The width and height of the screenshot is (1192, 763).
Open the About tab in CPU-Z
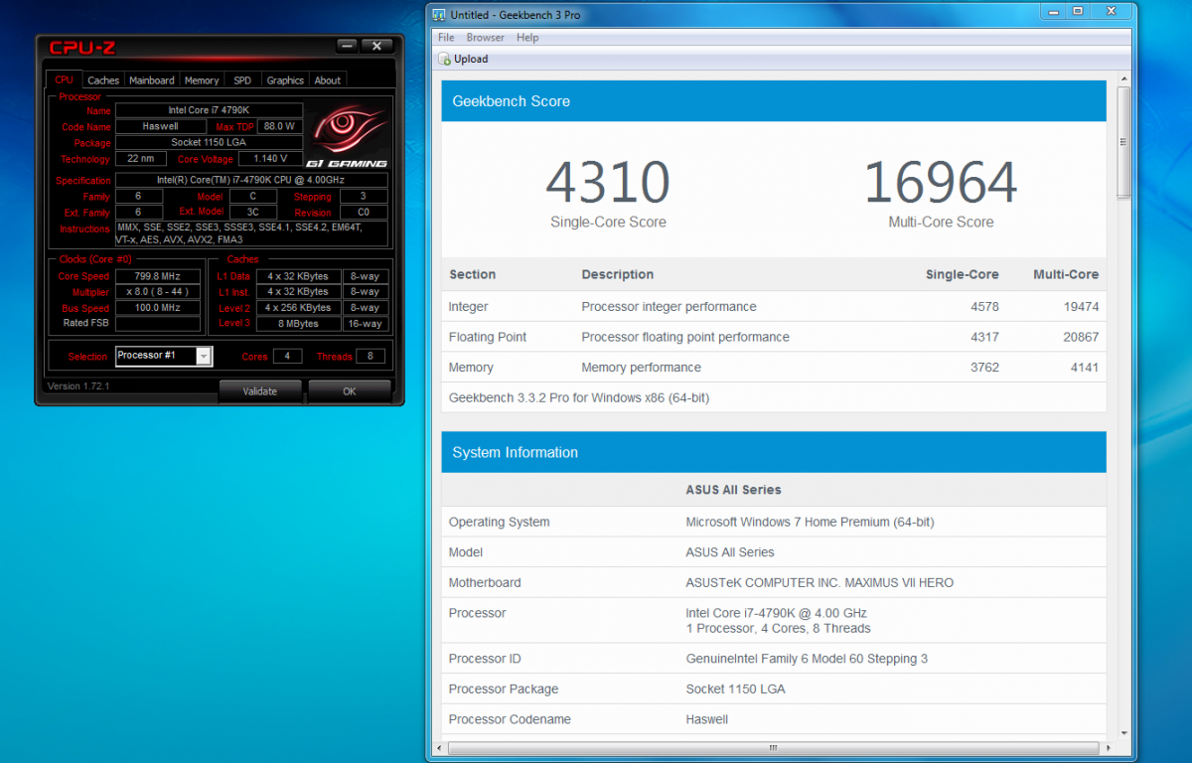(328, 80)
